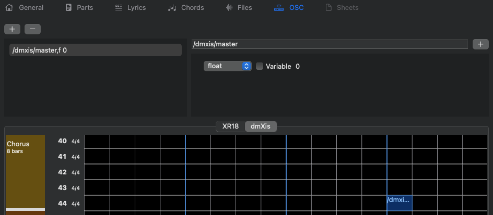493x215 pixels.
Task: Add a new OSC message with plus
Action: click(x=12, y=29)
